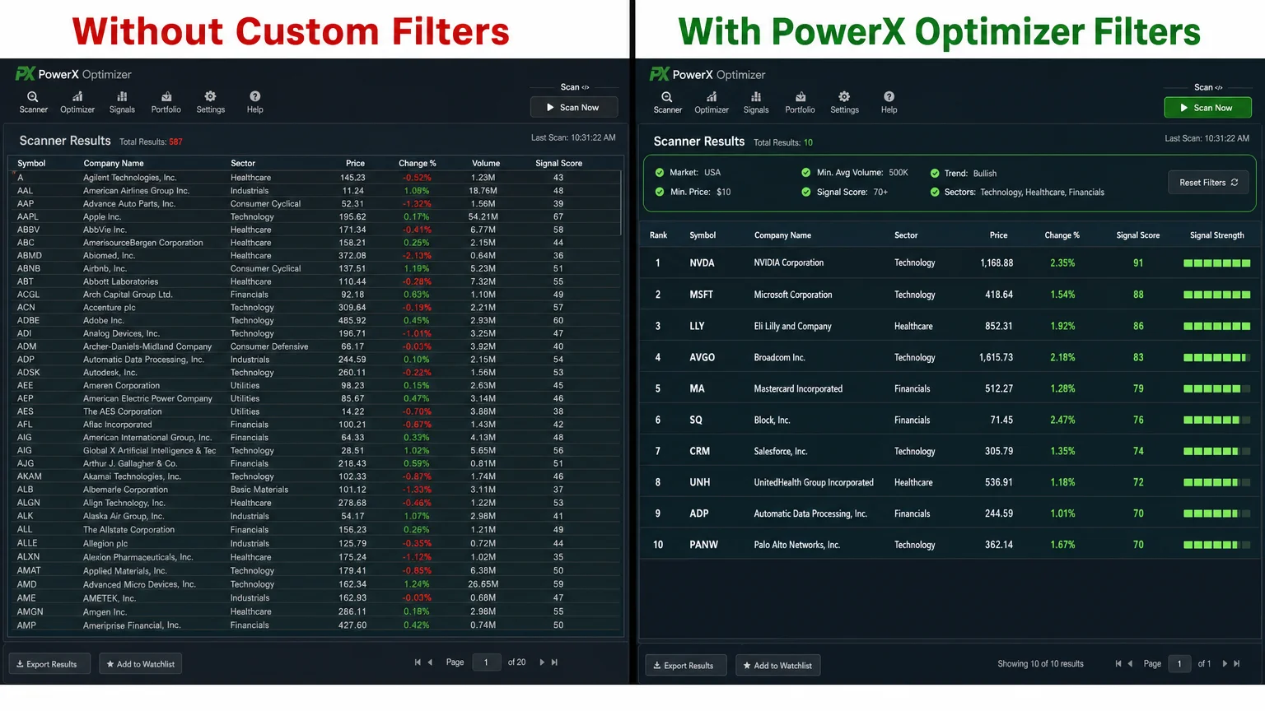The height and width of the screenshot is (711, 1265).
Task: Select MSFT symbol in right window
Action: 701,295
